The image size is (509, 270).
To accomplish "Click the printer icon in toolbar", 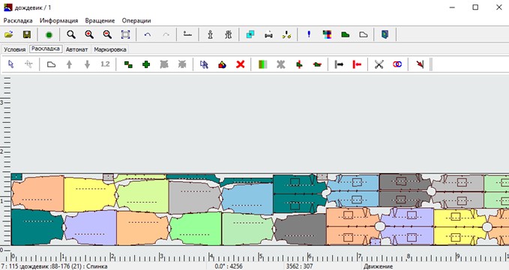I will tap(268, 34).
